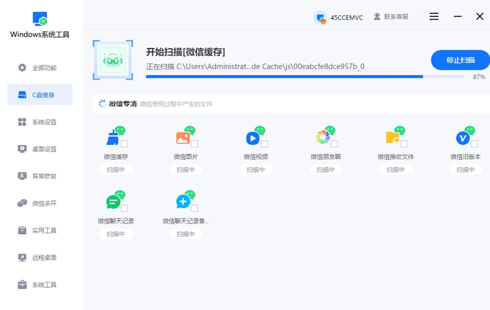Click 扫描中 status under 微信接收文件

point(396,170)
